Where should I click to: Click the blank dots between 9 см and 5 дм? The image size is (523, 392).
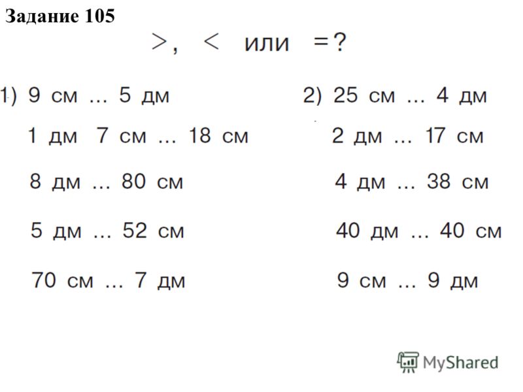(x=99, y=101)
